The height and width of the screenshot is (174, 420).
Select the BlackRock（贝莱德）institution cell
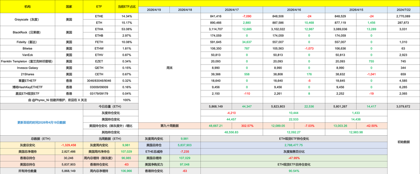[x=27, y=32]
